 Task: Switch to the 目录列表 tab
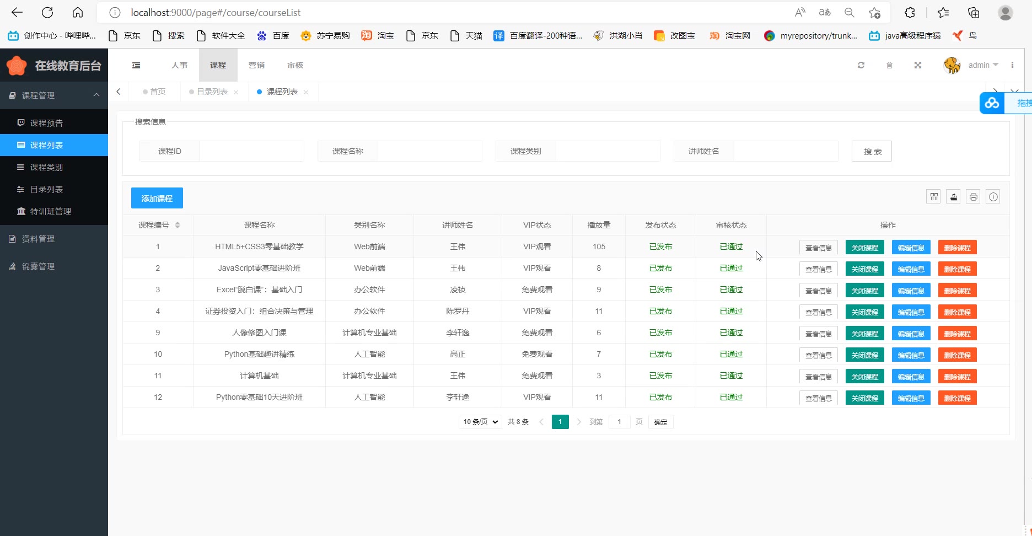[x=212, y=92]
